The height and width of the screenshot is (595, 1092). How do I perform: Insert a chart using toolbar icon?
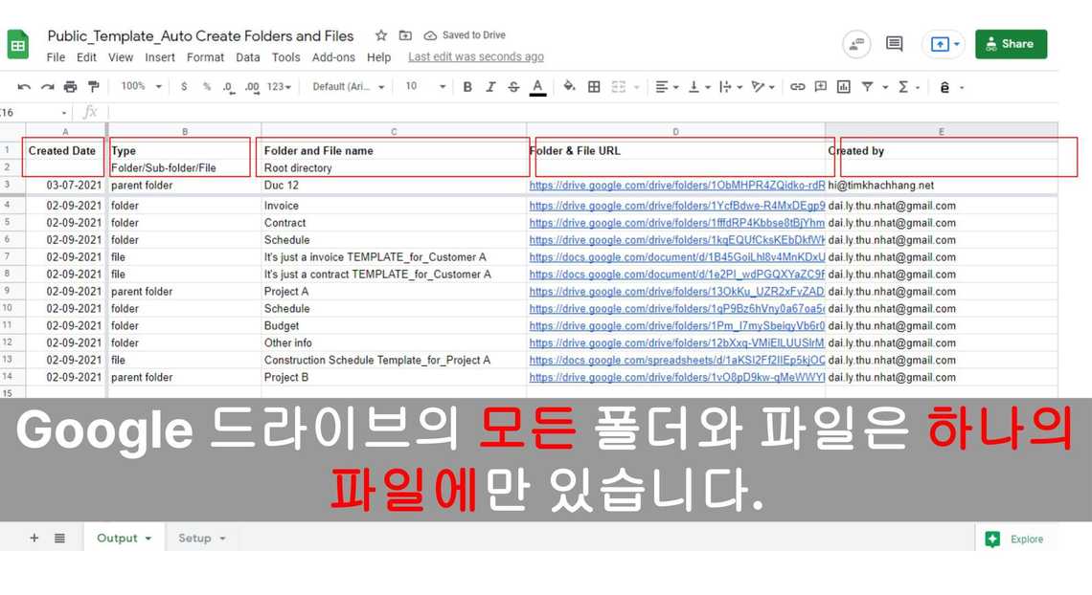pyautogui.click(x=843, y=87)
